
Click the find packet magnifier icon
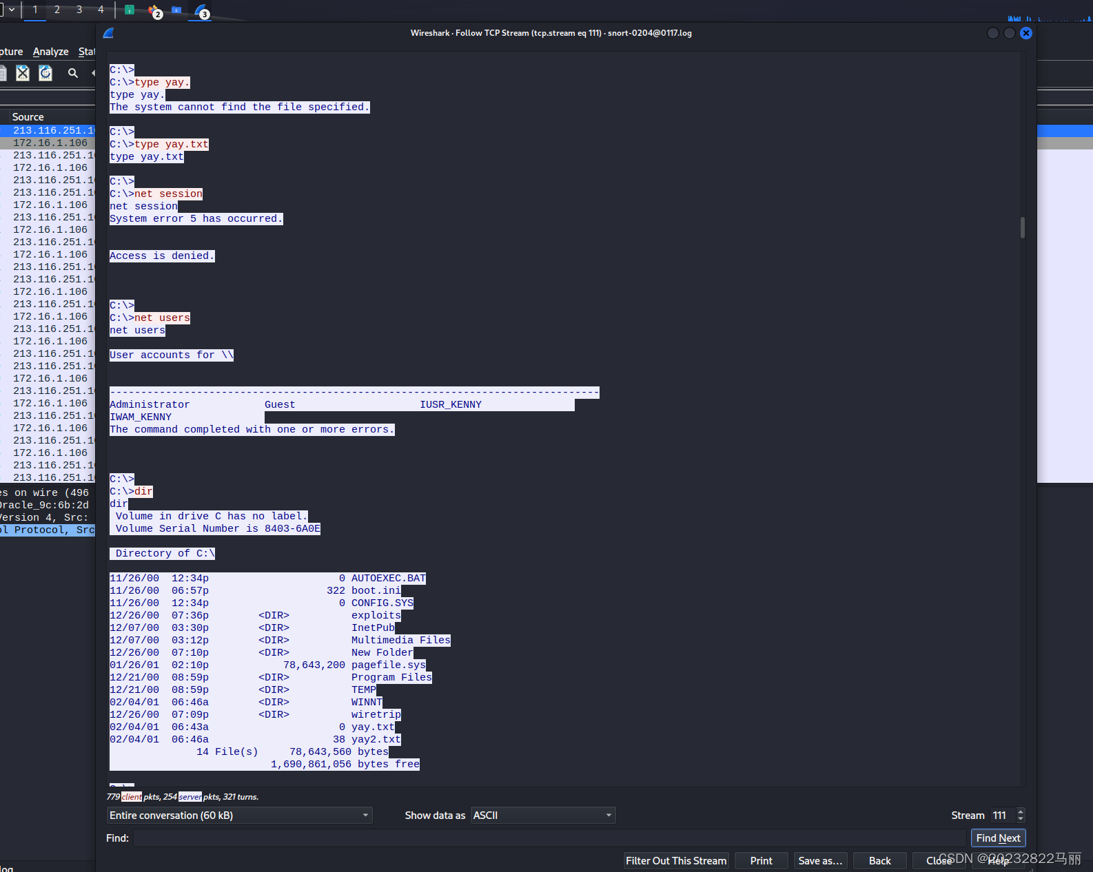(x=72, y=73)
